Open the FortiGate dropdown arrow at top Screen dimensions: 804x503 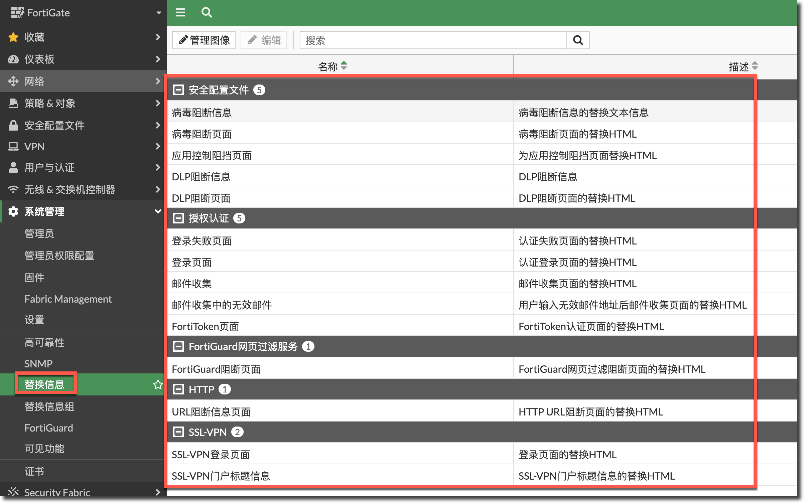point(159,13)
